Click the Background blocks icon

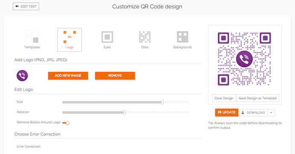click(183, 37)
